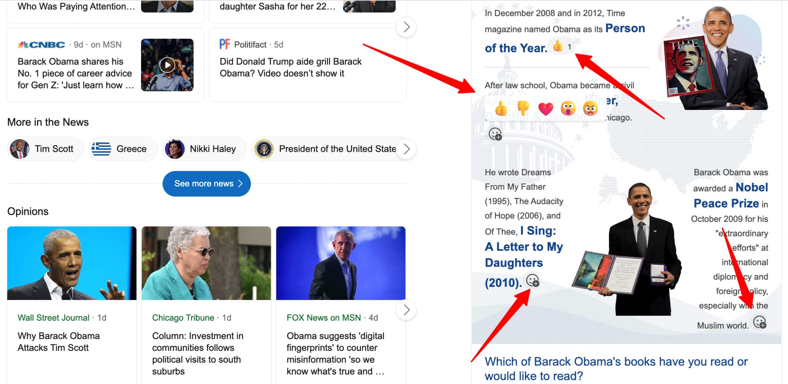Toggle the thumbs up count on Person of the Year
Viewport: 788px width, 384px height.
(x=562, y=47)
